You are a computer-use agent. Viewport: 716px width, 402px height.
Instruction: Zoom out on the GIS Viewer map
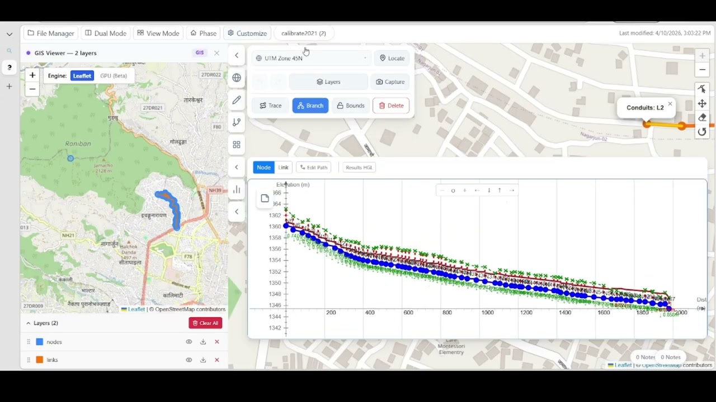(32, 89)
